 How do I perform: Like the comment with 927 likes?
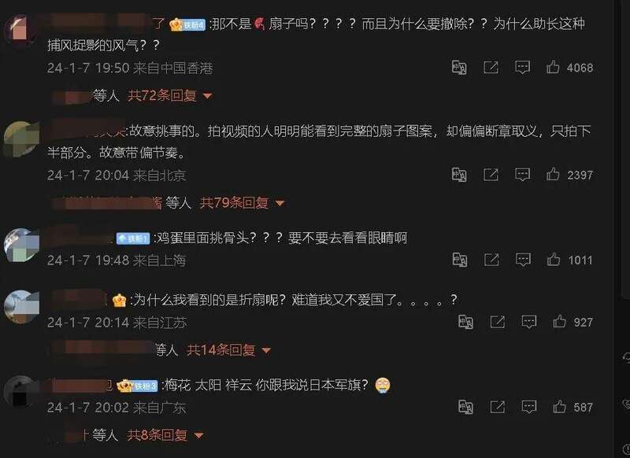559,322
